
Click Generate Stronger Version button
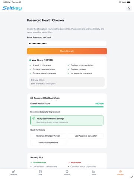pos(48,136)
